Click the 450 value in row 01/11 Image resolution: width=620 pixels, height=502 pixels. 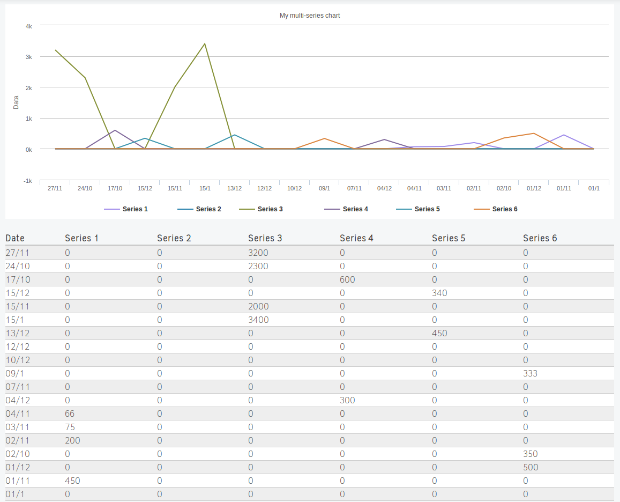click(72, 481)
